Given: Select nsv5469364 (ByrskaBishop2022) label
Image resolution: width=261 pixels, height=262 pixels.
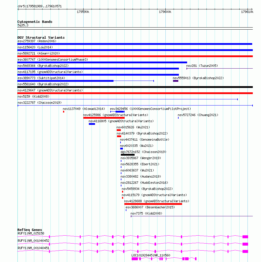Looking at the screenshot, I should click(43, 66).
